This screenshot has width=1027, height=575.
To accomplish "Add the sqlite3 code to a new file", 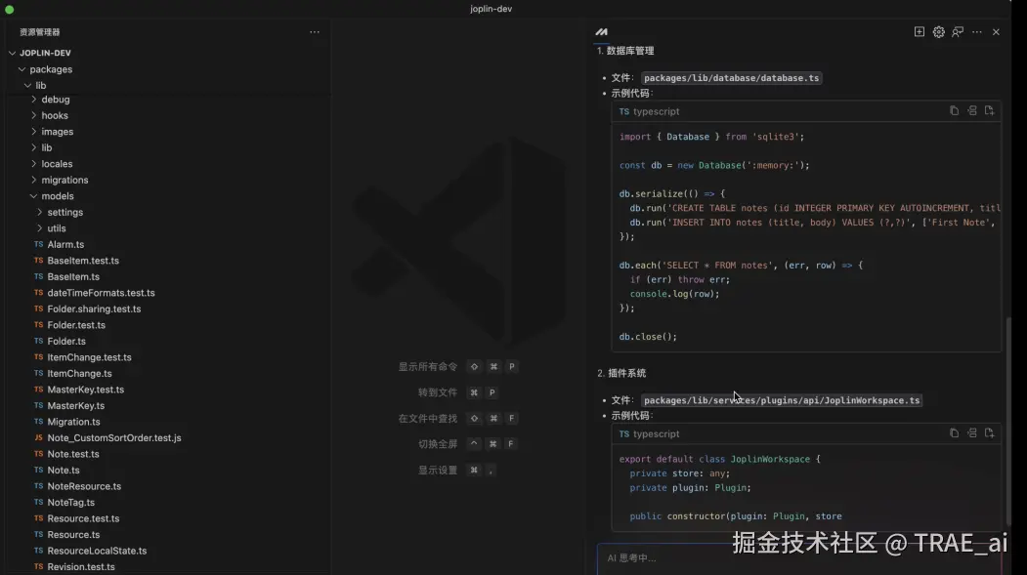I will click(989, 111).
